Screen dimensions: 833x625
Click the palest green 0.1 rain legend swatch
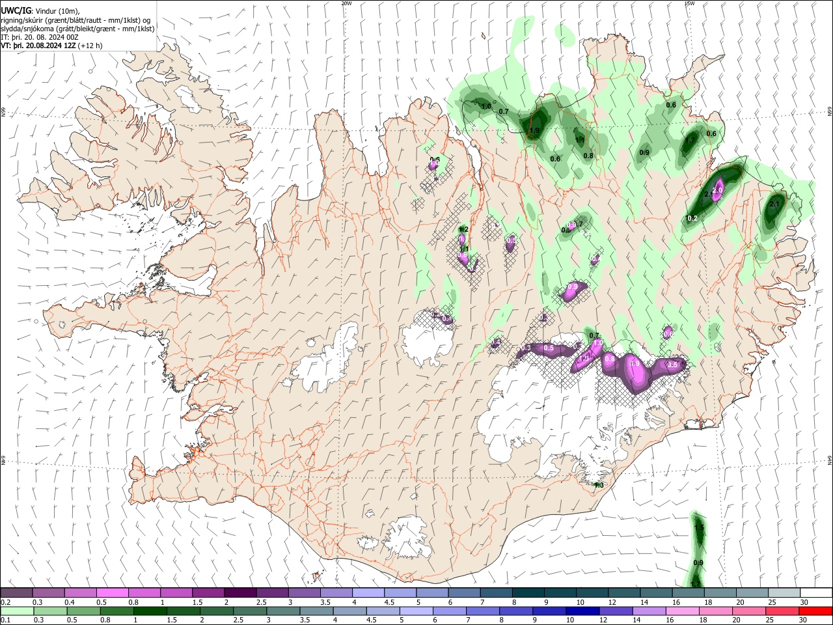(x=16, y=611)
